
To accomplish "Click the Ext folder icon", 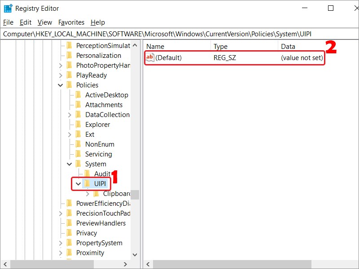I will pyautogui.click(x=78, y=134).
